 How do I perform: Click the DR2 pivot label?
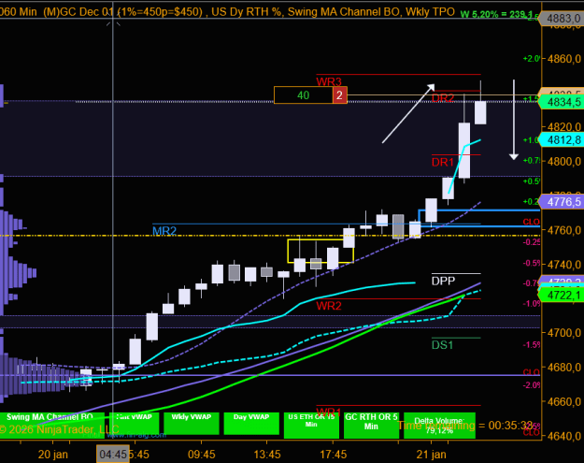click(443, 98)
